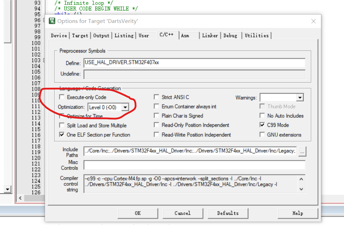Close the Options for Target dialog
Image resolution: width=344 pixels, height=225 pixels.
tap(314, 21)
